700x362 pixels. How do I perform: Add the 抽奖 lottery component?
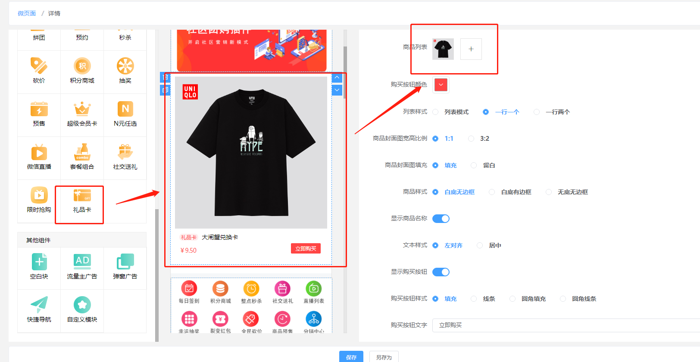[x=125, y=72]
